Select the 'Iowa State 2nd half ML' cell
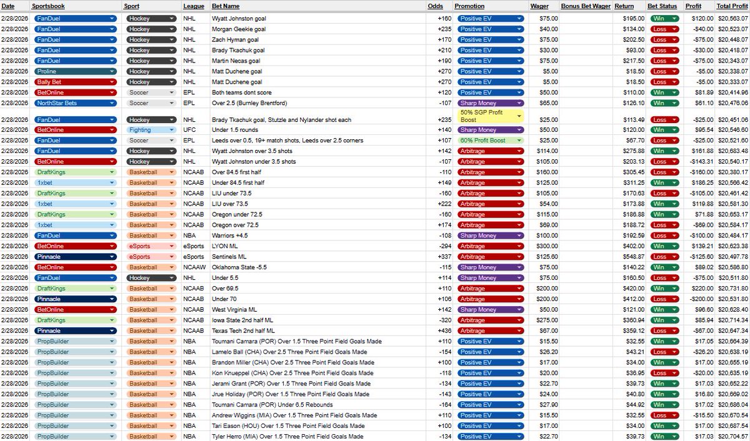The image size is (750, 441). pos(318,320)
